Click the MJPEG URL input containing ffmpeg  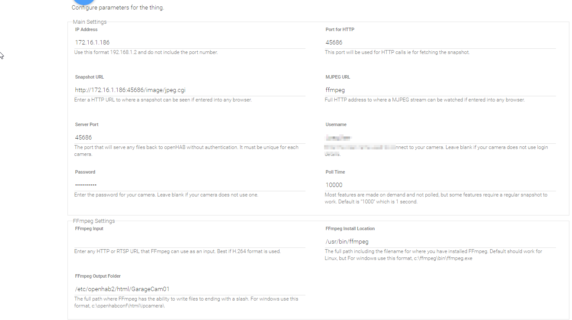[440, 90]
